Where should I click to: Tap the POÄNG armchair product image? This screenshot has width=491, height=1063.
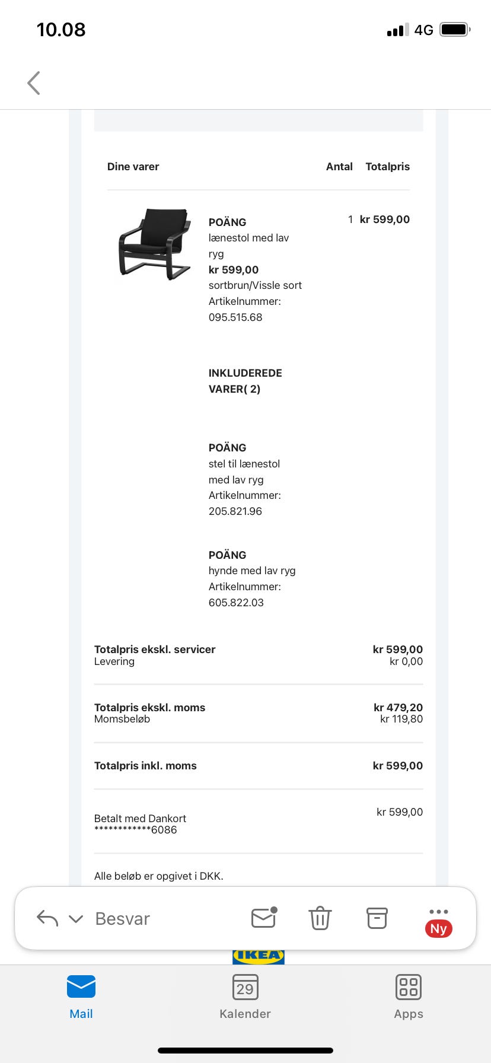pyautogui.click(x=154, y=244)
